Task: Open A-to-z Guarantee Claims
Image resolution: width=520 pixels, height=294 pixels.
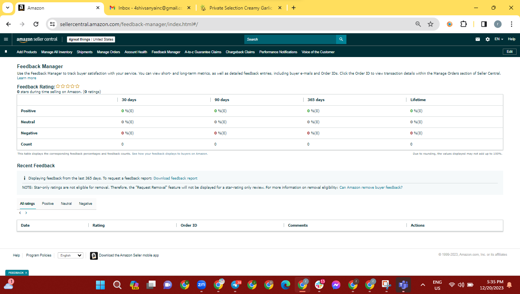Action: click(203, 52)
